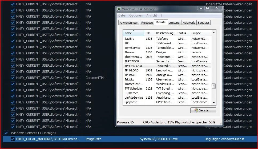Click the services list scrollbar thumb

click(x=213, y=86)
